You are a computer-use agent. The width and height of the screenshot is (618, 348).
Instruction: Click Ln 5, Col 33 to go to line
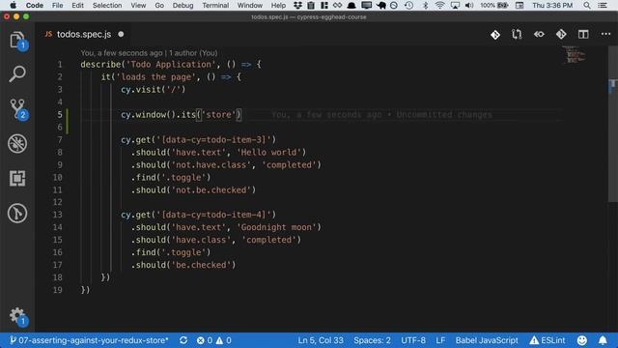(321, 340)
